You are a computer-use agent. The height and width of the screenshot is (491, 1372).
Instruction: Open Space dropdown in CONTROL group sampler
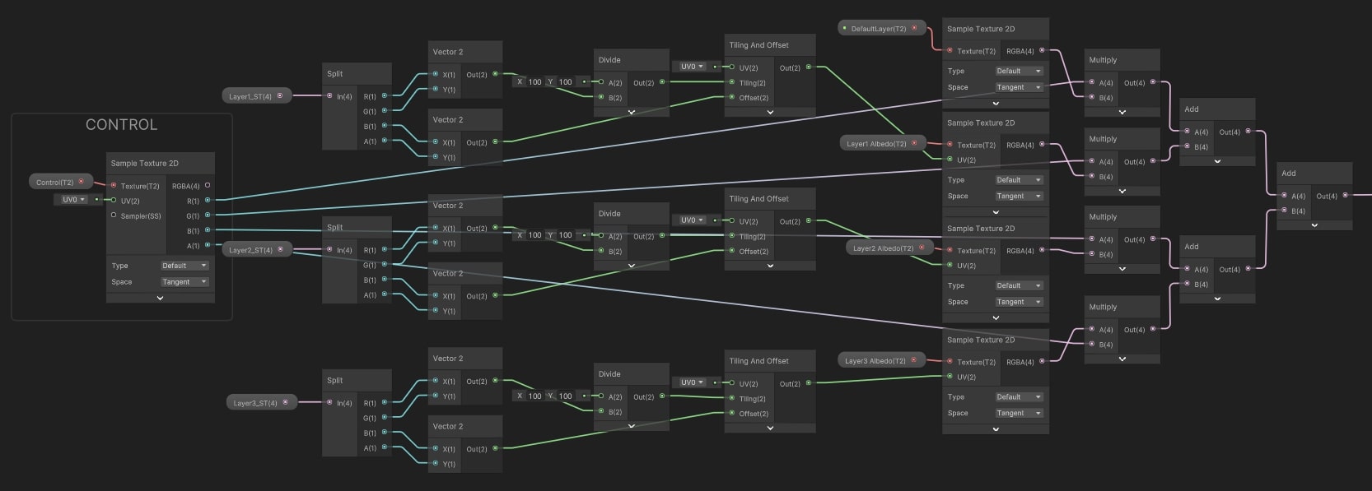pos(184,282)
